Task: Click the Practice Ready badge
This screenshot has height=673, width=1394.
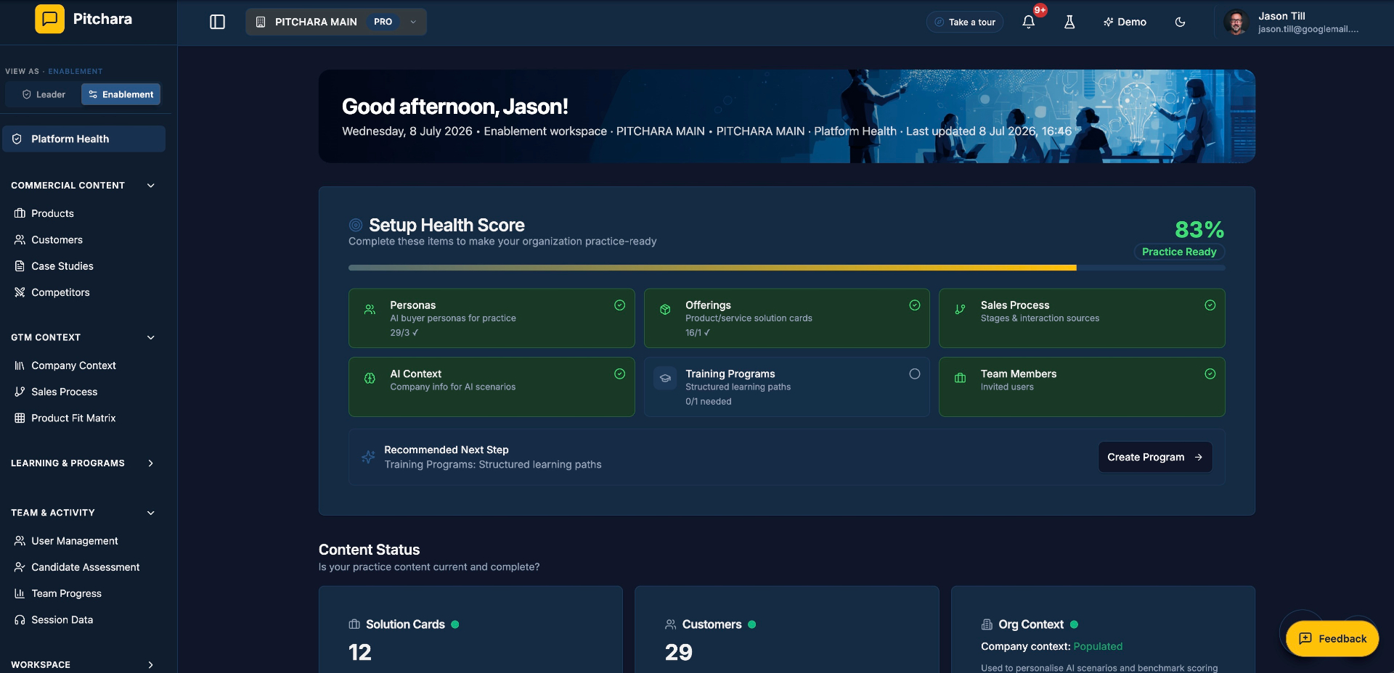Action: click(1179, 252)
